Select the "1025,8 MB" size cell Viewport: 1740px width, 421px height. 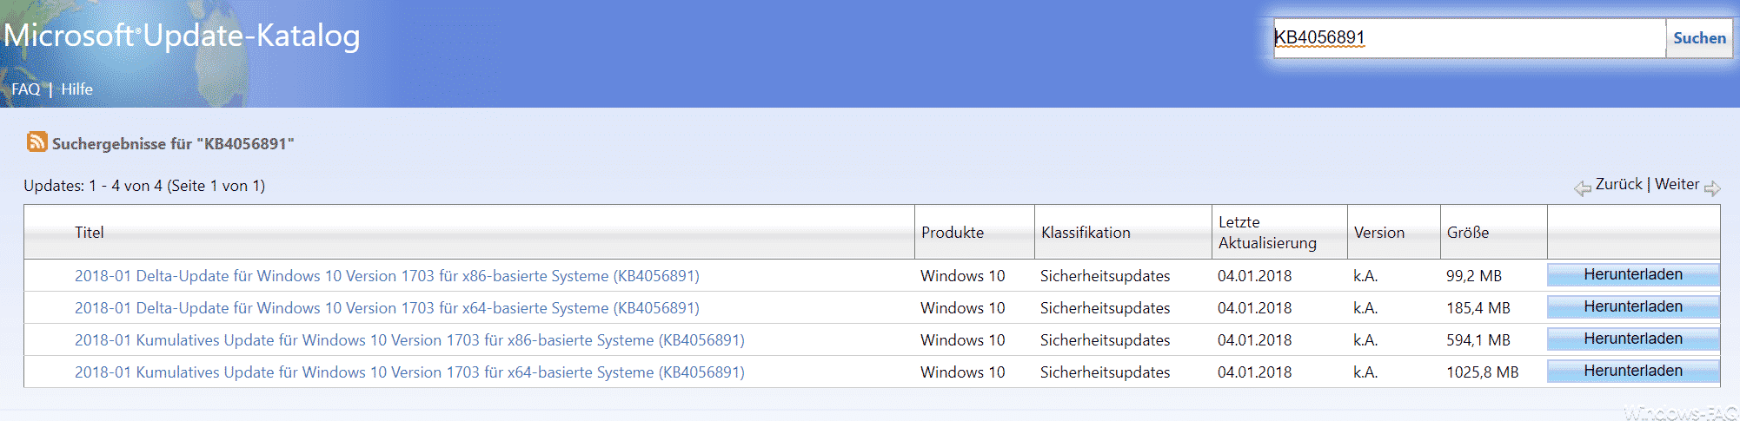[1483, 372]
